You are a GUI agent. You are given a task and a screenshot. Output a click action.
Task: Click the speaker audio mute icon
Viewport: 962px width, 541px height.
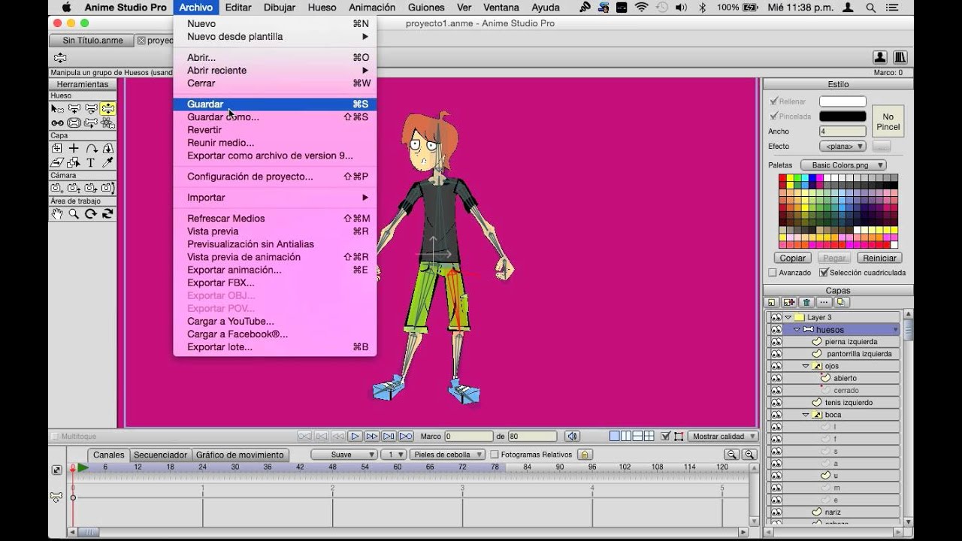[573, 436]
